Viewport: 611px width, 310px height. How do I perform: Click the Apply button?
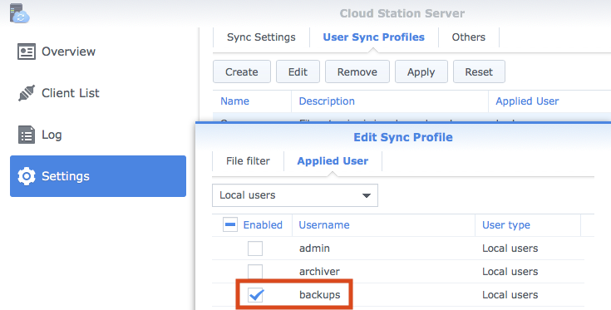421,71
